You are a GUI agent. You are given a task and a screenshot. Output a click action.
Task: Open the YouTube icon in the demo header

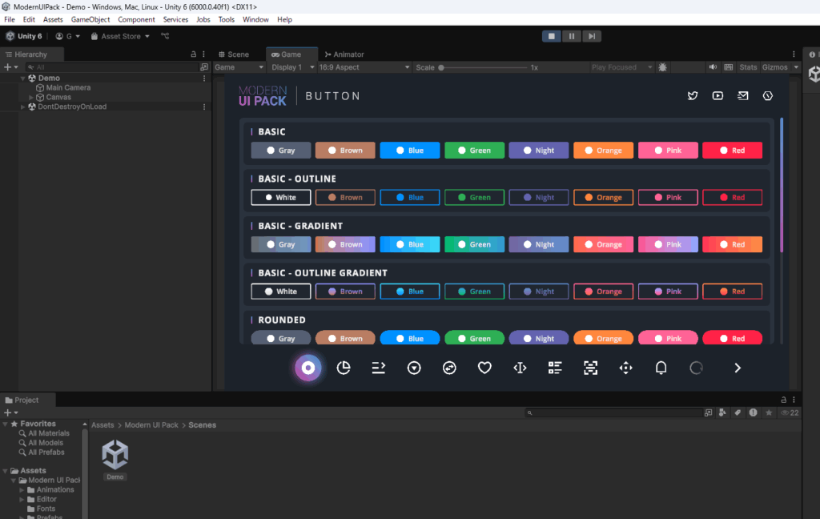717,96
